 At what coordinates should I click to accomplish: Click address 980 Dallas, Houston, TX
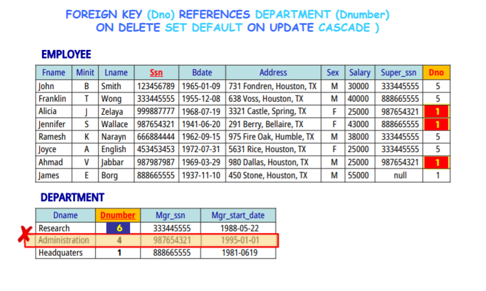coord(269,163)
